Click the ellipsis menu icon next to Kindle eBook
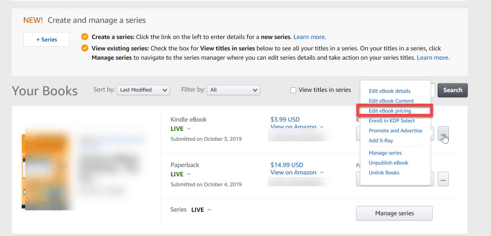The image size is (491, 236). (443, 134)
